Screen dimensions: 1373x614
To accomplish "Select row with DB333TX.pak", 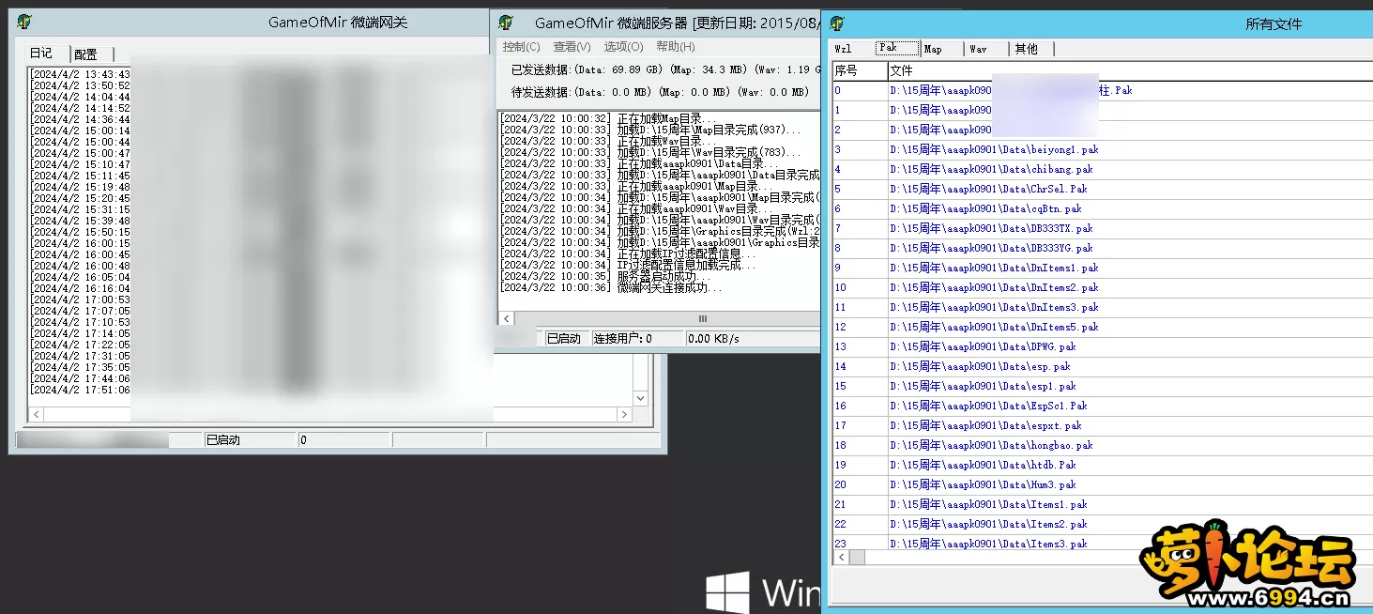I will 1102,228.
